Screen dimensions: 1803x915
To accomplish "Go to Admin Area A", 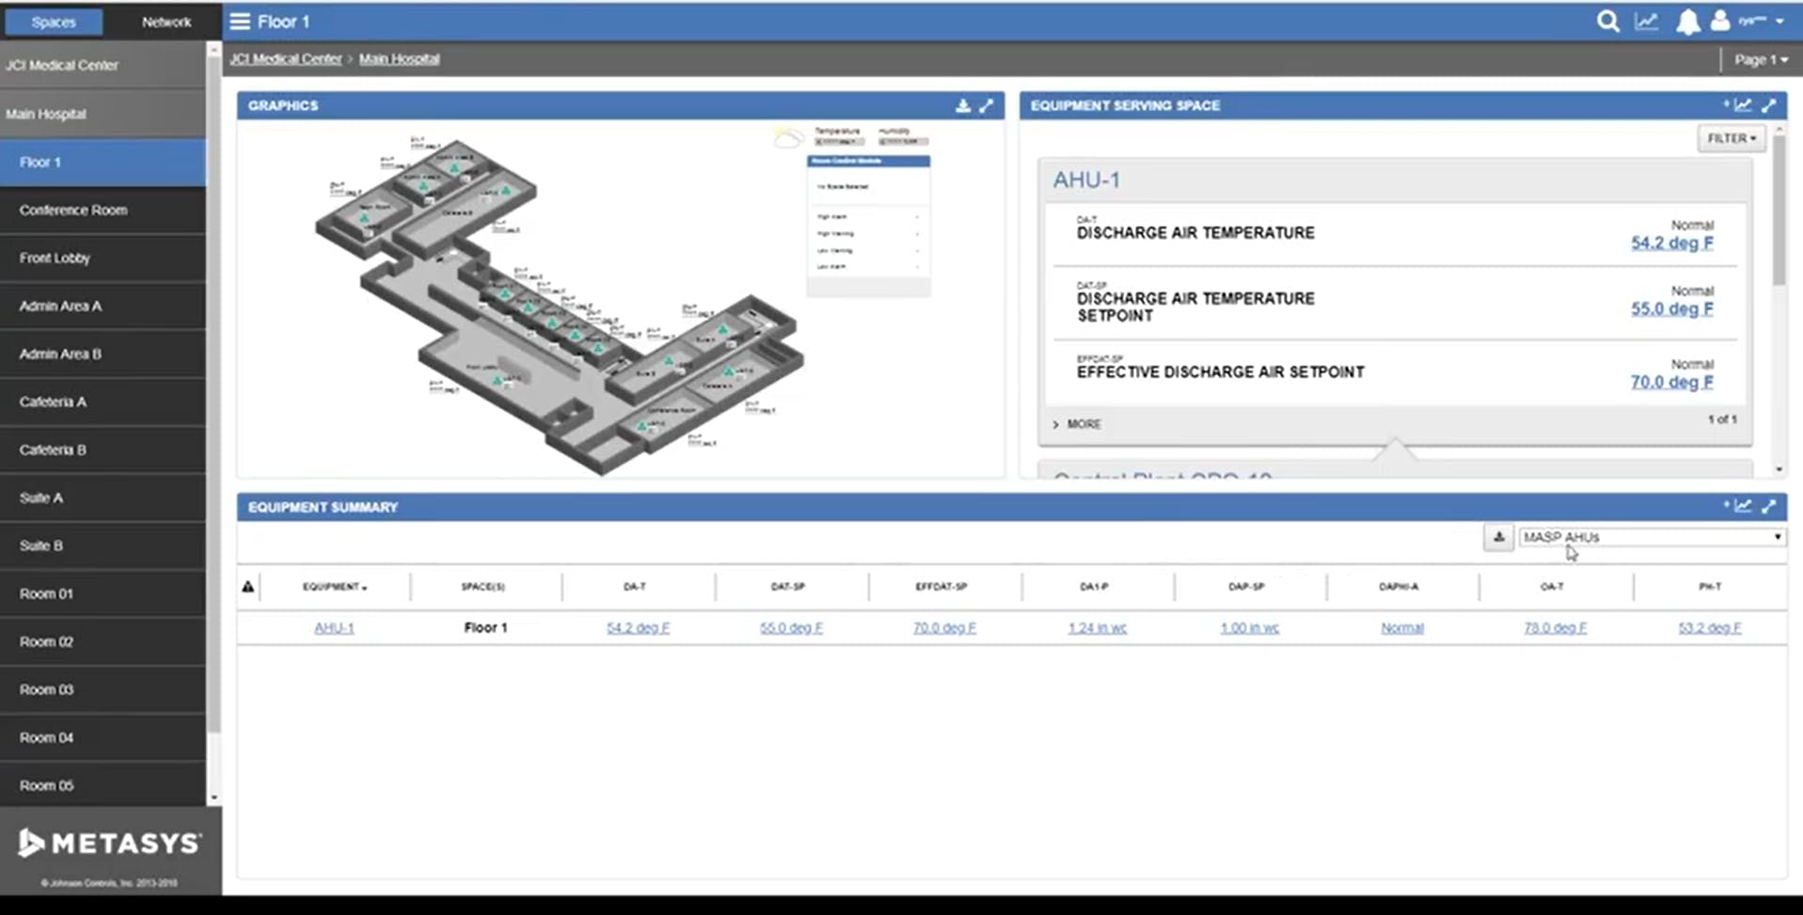I will 103,306.
